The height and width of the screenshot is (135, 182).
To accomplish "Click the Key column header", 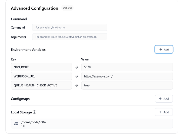I will click(x=13, y=59).
